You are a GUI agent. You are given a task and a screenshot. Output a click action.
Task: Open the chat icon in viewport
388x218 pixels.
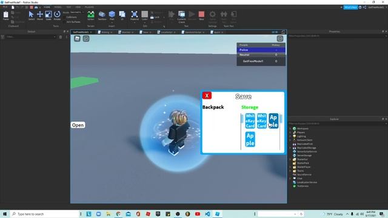point(86,39)
